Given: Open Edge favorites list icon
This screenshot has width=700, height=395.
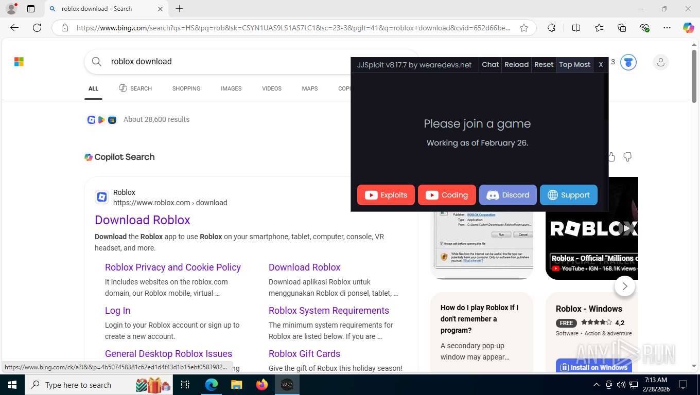Looking at the screenshot, I should click(599, 28).
